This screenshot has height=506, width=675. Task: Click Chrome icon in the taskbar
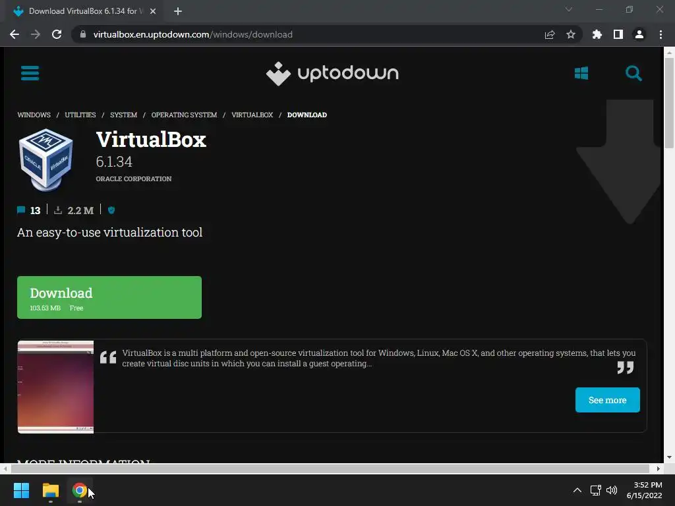click(x=80, y=490)
